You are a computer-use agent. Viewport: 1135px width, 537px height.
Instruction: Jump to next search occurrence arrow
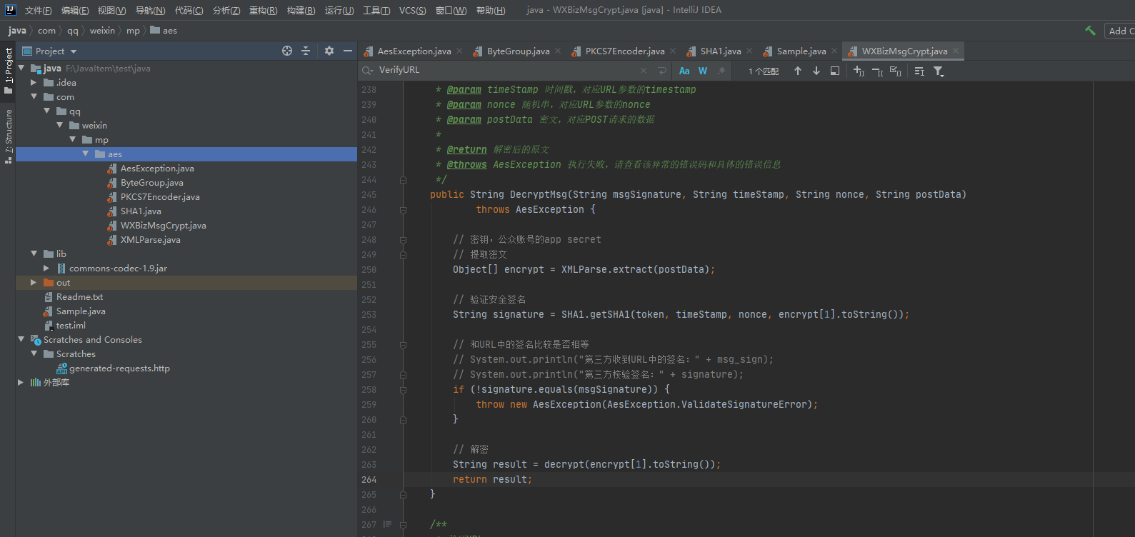click(816, 71)
